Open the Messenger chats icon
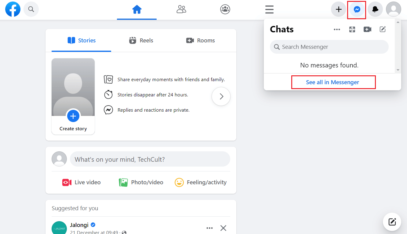 (x=356, y=9)
